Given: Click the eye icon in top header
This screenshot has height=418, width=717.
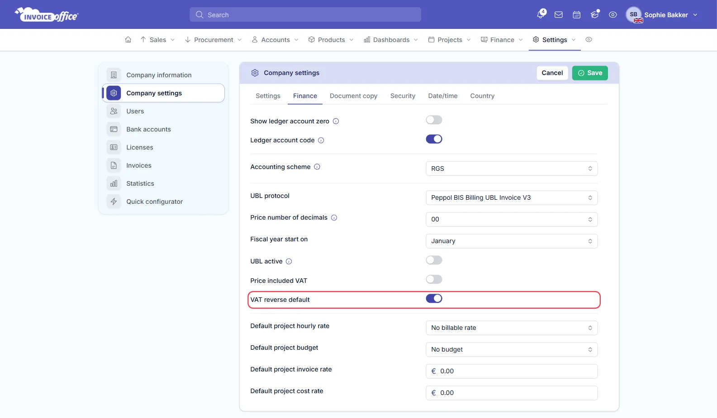Looking at the screenshot, I should coord(613,15).
